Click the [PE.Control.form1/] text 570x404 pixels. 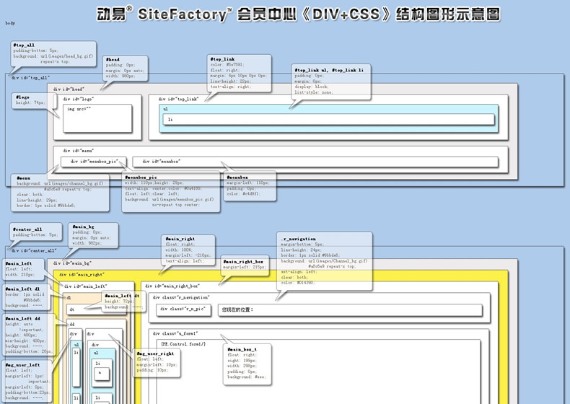click(x=183, y=344)
